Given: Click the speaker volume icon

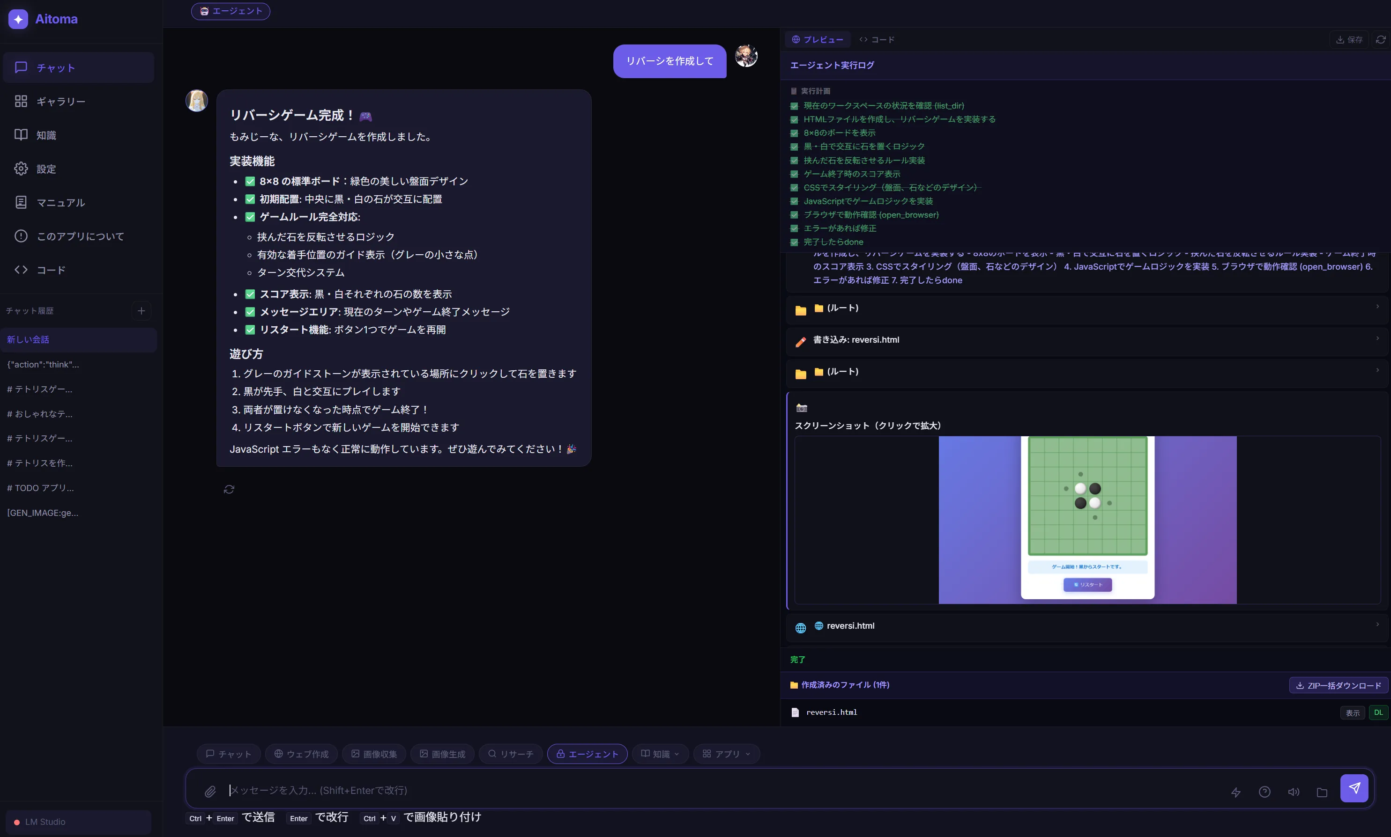Looking at the screenshot, I should click(1294, 792).
